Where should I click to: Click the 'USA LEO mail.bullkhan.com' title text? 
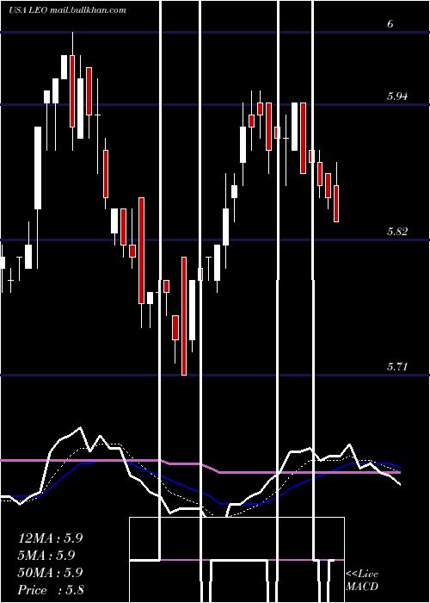(68, 10)
